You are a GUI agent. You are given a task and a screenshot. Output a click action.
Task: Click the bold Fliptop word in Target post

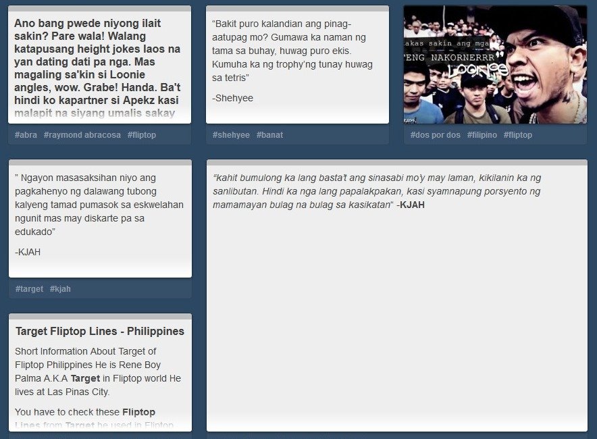pyautogui.click(x=138, y=413)
